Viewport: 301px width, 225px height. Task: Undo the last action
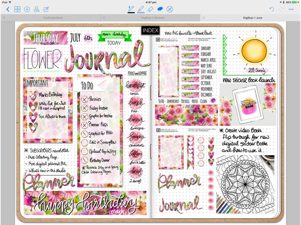[272, 9]
